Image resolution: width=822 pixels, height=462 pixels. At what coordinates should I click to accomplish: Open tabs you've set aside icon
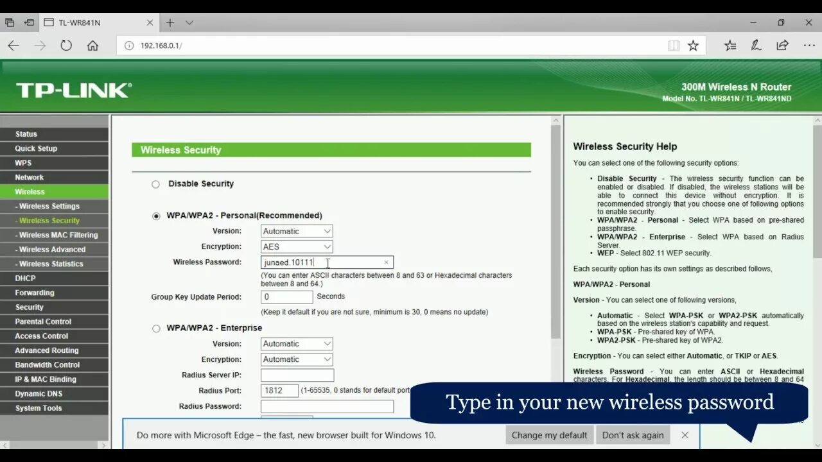point(10,22)
